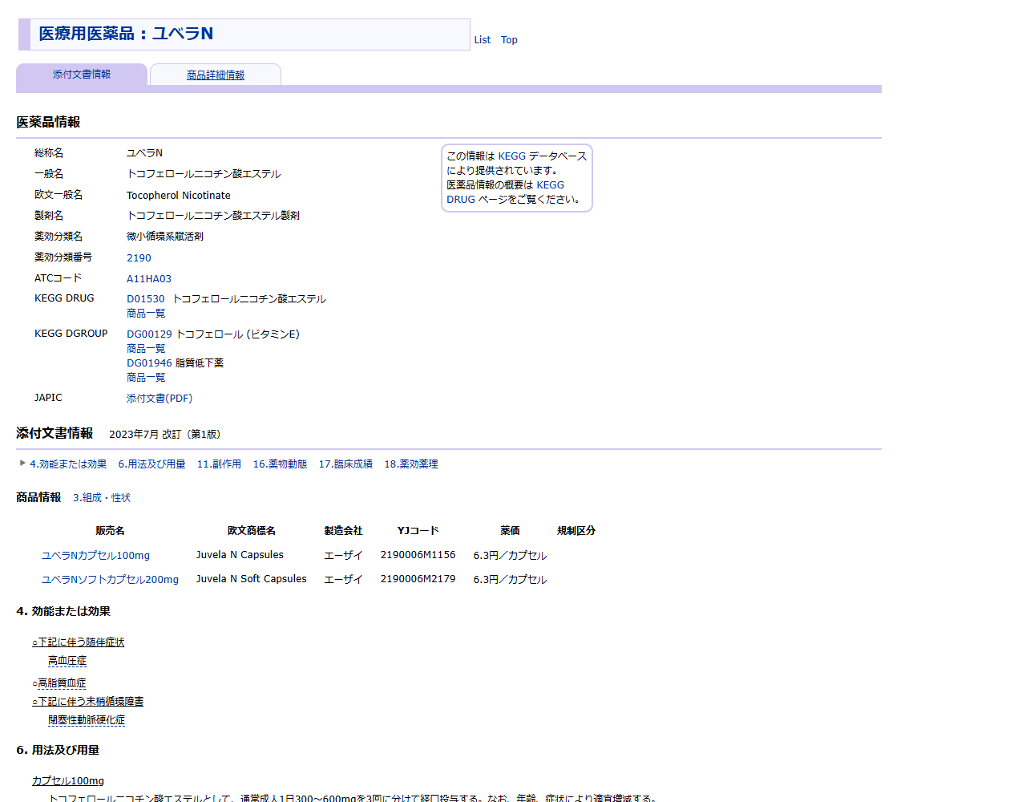
Task: Open ユベラNカプセル100mg product link
Action: tap(95, 556)
